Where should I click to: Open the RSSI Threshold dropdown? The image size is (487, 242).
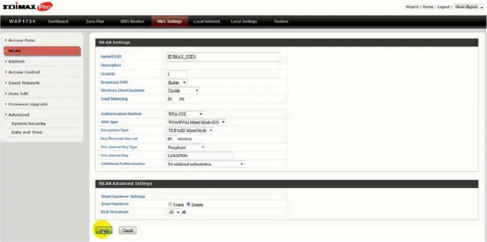[173, 212]
